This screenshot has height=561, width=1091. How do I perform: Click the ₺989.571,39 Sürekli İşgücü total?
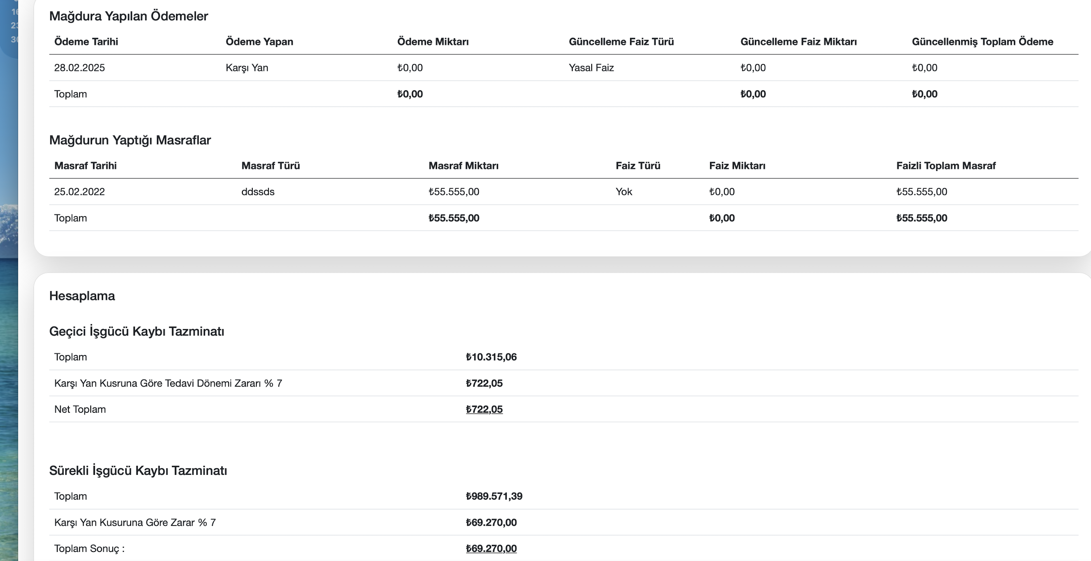pyautogui.click(x=494, y=496)
